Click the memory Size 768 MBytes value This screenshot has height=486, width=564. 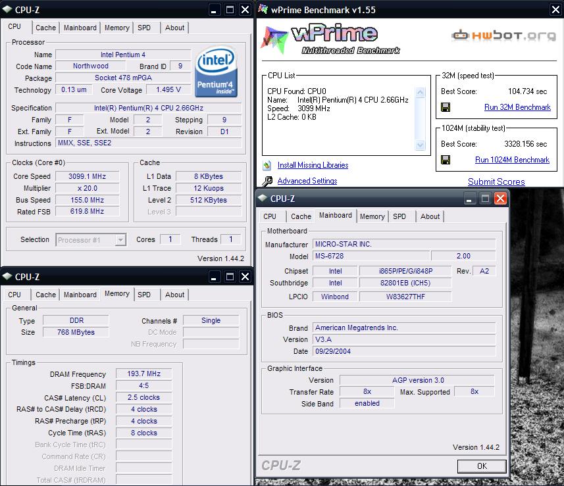pyautogui.click(x=76, y=332)
